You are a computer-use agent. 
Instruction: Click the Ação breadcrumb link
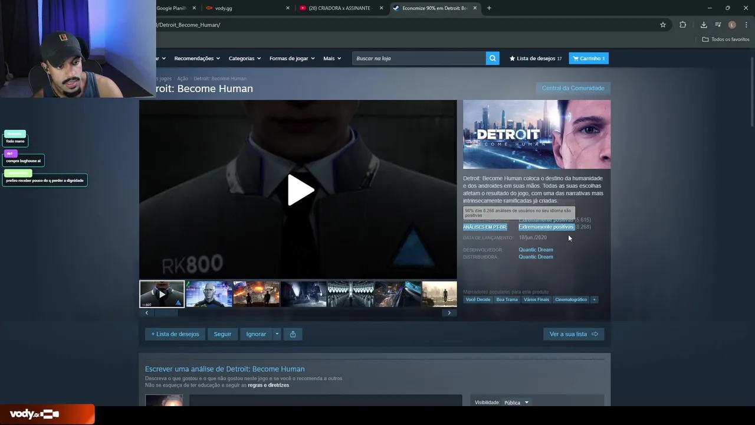[x=182, y=79]
